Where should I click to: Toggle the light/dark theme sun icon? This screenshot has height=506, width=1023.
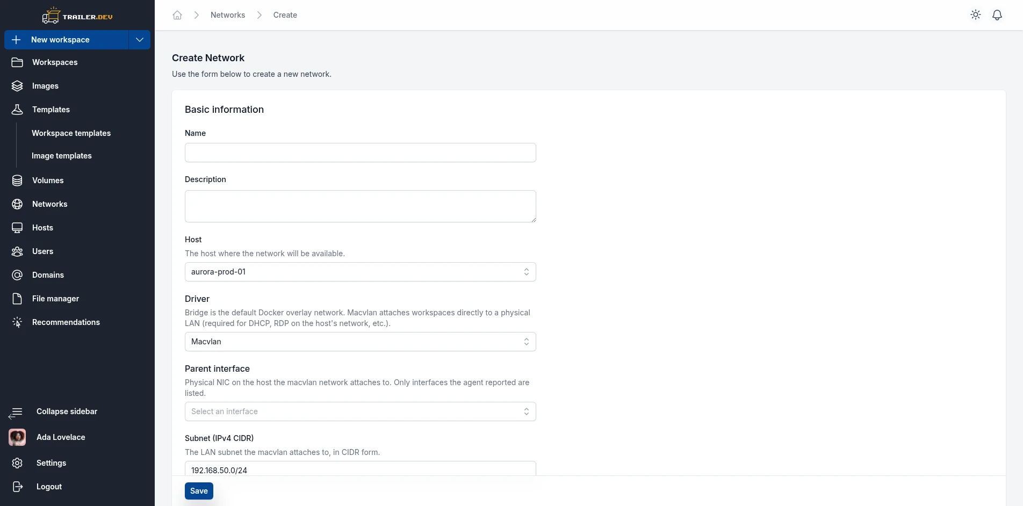[x=976, y=15]
